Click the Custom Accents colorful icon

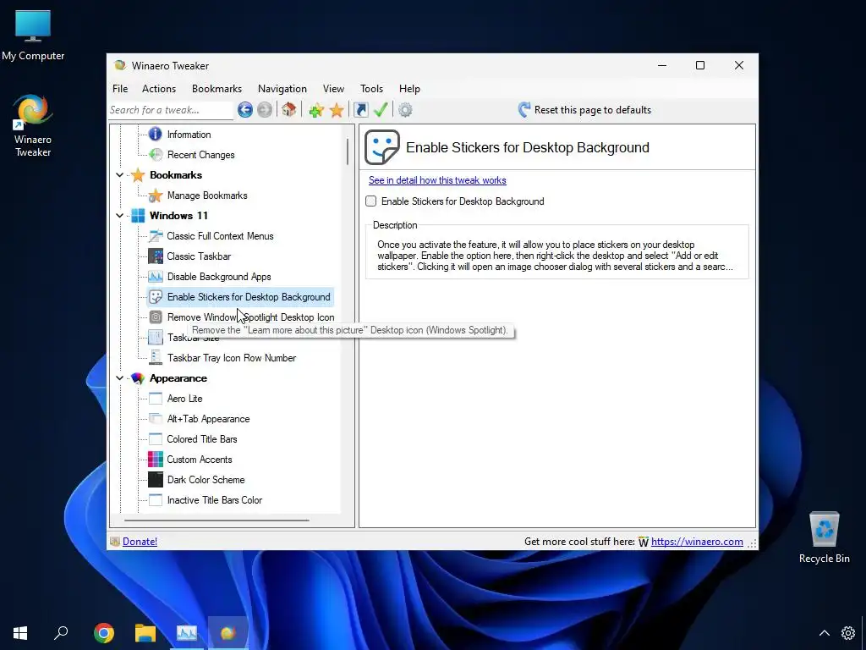pyautogui.click(x=156, y=460)
